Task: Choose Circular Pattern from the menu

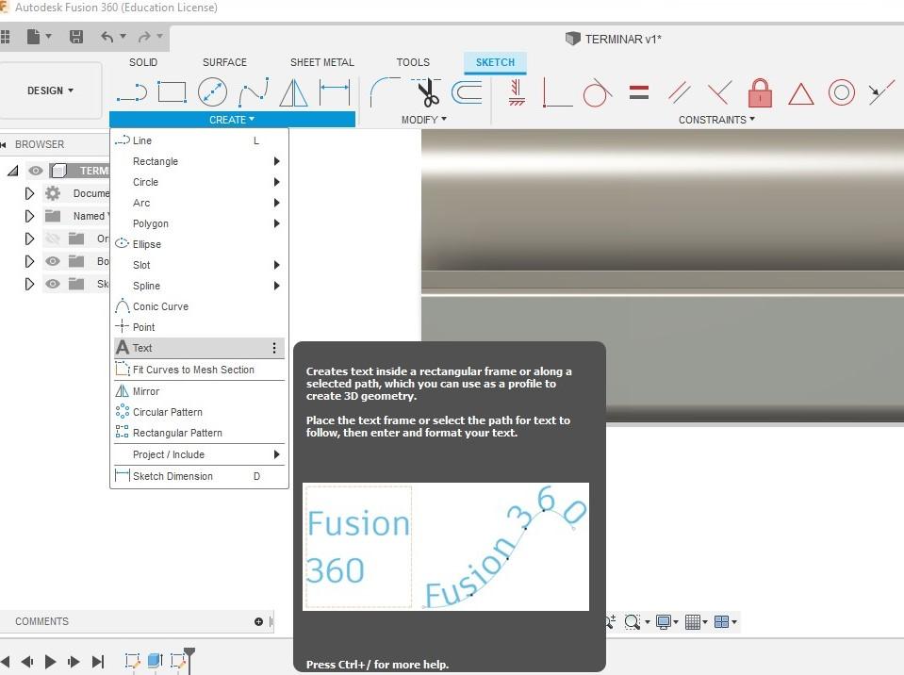Action: (200, 412)
